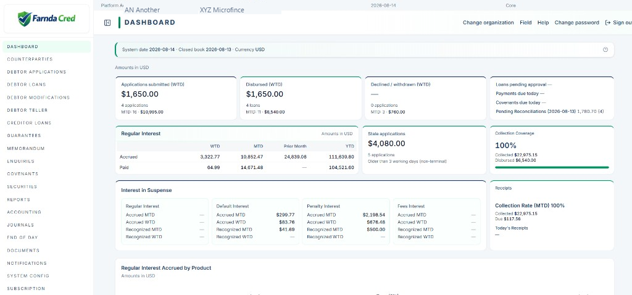
Task: Click Penalty Interest Accrued WTD $676.48
Action: tap(376, 222)
